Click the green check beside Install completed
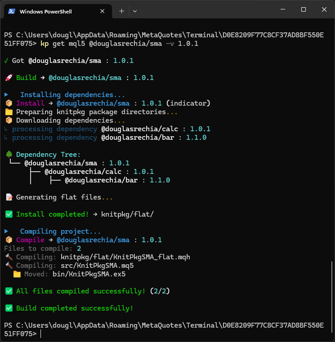 [x=9, y=214]
